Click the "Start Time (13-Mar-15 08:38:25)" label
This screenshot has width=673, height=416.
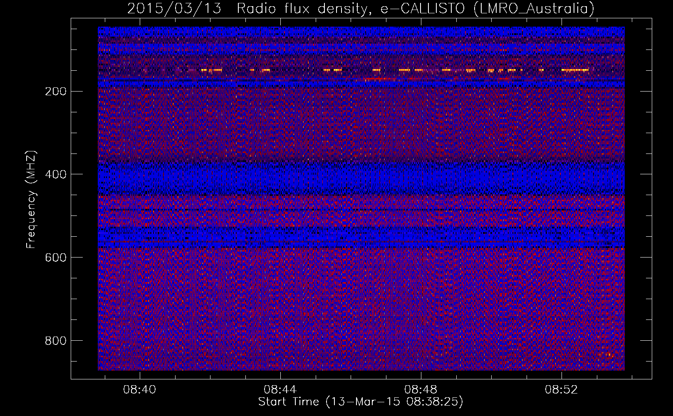point(361,402)
